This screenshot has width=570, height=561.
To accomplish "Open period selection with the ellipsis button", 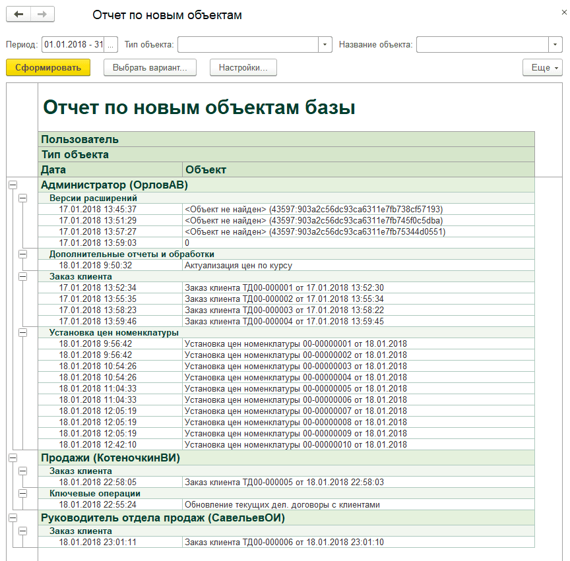I will click(111, 45).
